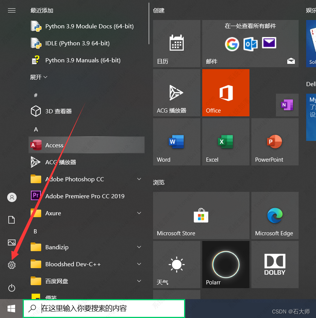Click 展开 to show more recent apps
The width and height of the screenshot is (316, 318).
[39, 77]
